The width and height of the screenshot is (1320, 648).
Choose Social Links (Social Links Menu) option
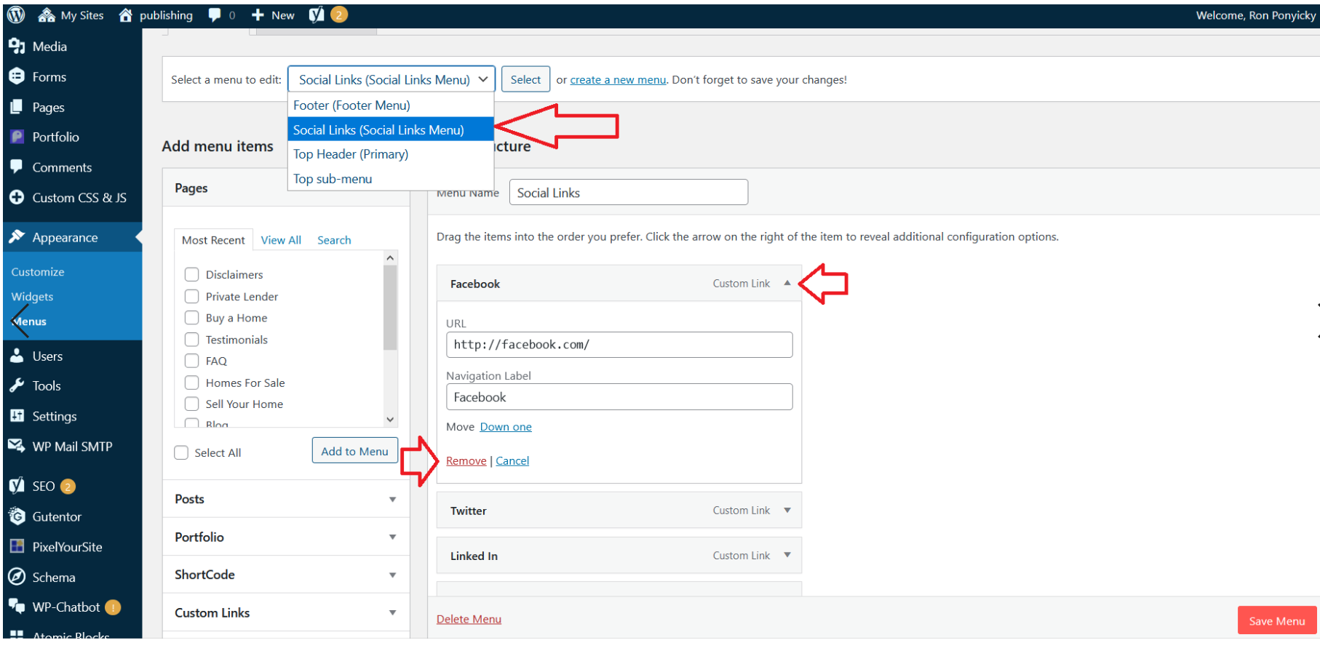pos(391,129)
